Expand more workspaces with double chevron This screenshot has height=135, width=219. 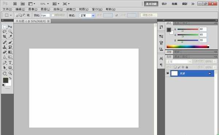click(193, 4)
